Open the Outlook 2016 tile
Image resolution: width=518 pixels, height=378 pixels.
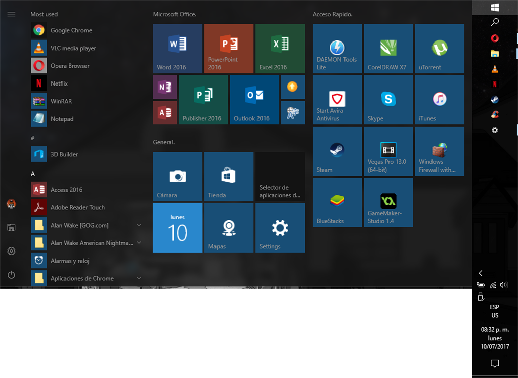click(x=254, y=100)
